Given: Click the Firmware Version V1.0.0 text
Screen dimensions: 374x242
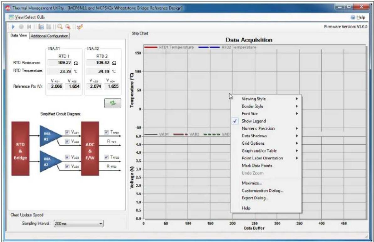Looking at the screenshot, I should coord(345,26).
